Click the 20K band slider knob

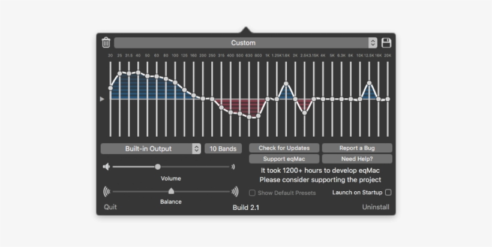click(x=388, y=99)
